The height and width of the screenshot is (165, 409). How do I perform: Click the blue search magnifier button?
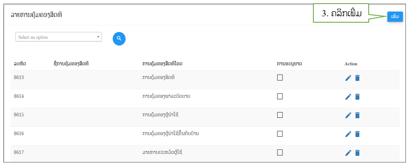pyautogui.click(x=119, y=38)
